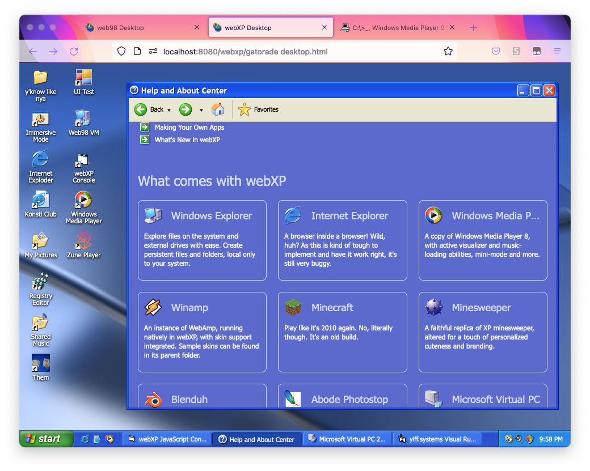Open the What's New in webXP link
Image resolution: width=590 pixels, height=471 pixels.
[187, 140]
